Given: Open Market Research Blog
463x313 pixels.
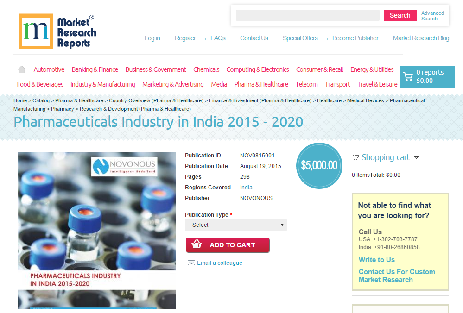Looking at the screenshot, I should click(421, 38).
